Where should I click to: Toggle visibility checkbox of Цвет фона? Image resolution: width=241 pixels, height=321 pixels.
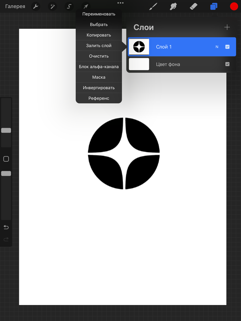click(x=227, y=64)
